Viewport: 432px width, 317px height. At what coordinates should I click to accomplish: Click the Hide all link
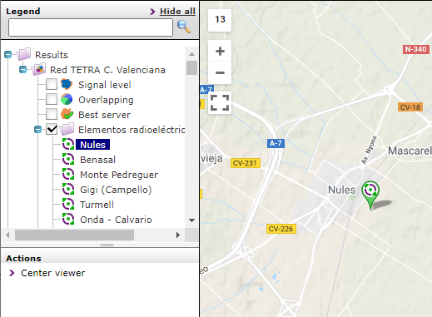[177, 12]
